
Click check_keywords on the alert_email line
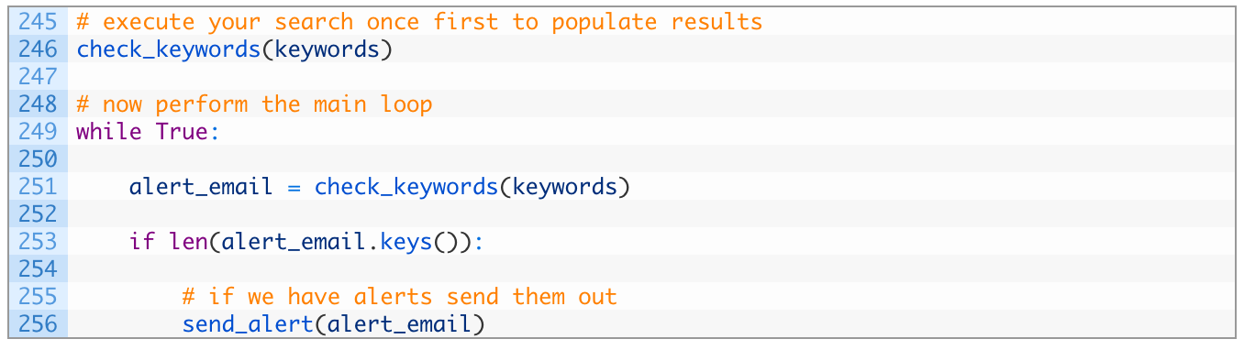pyautogui.click(x=406, y=188)
